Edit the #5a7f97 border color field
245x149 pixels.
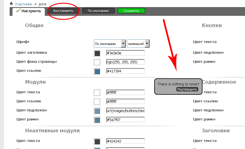pos(125,119)
